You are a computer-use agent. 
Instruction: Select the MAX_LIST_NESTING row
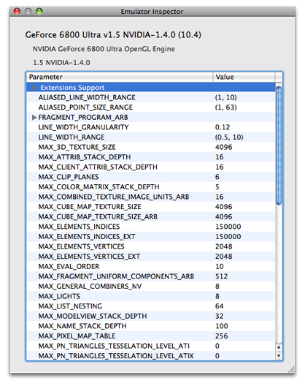tap(151, 306)
